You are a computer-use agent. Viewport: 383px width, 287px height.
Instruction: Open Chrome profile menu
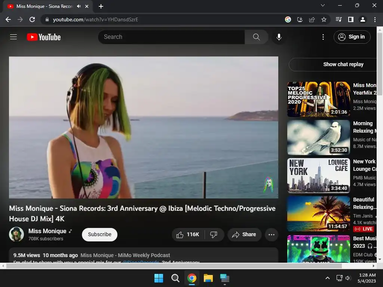pos(363,19)
